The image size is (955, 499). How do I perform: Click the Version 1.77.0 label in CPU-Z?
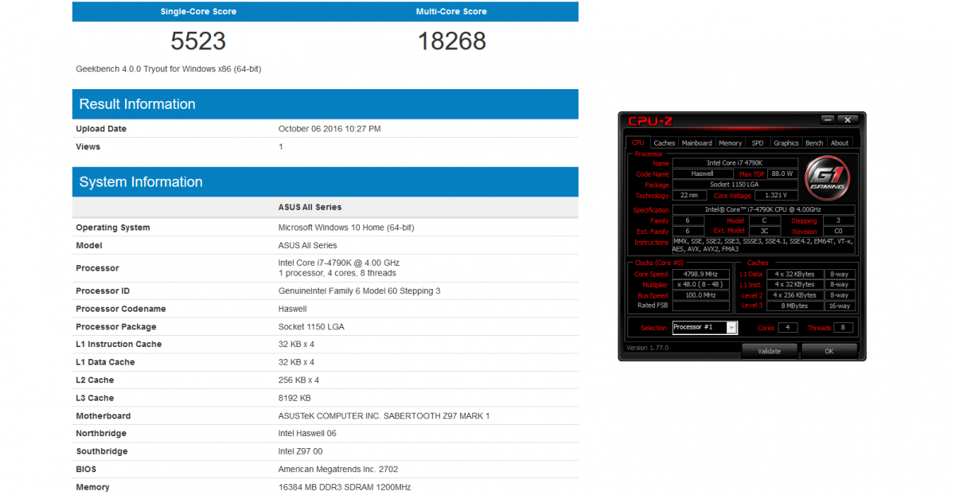(648, 348)
